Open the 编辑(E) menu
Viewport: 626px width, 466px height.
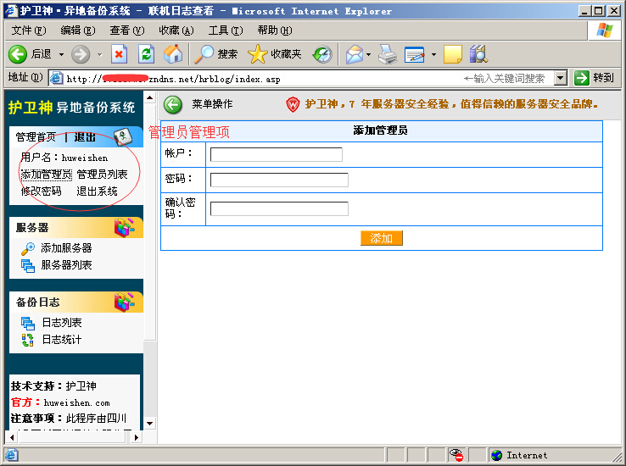pyautogui.click(x=78, y=31)
